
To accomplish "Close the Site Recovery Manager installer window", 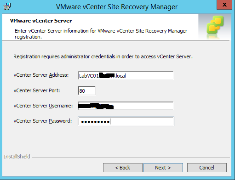I will 224,5.
